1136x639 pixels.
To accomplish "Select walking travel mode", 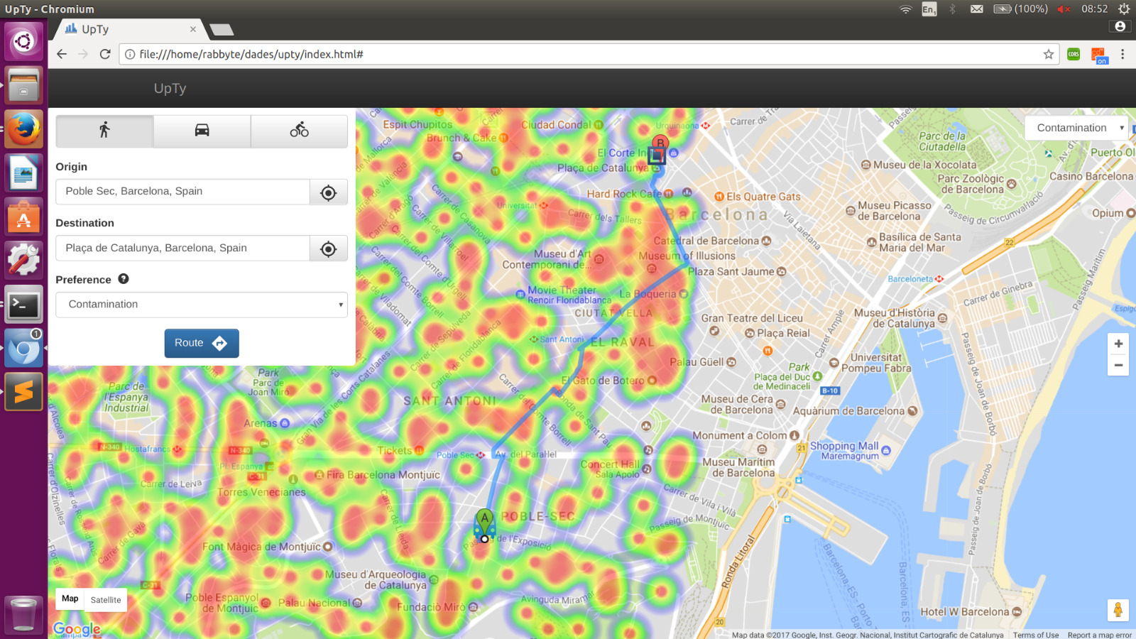I will pyautogui.click(x=104, y=131).
